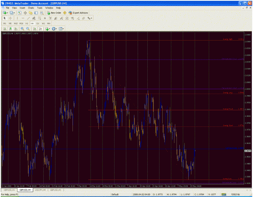Switch to M5 timeframe

pos(10,24)
